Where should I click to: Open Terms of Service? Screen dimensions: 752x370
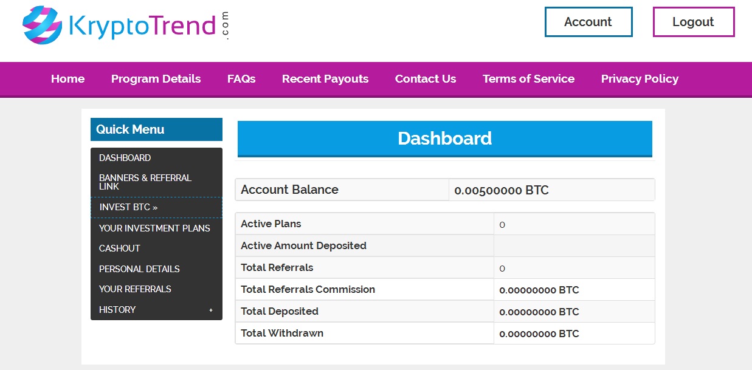(x=528, y=79)
